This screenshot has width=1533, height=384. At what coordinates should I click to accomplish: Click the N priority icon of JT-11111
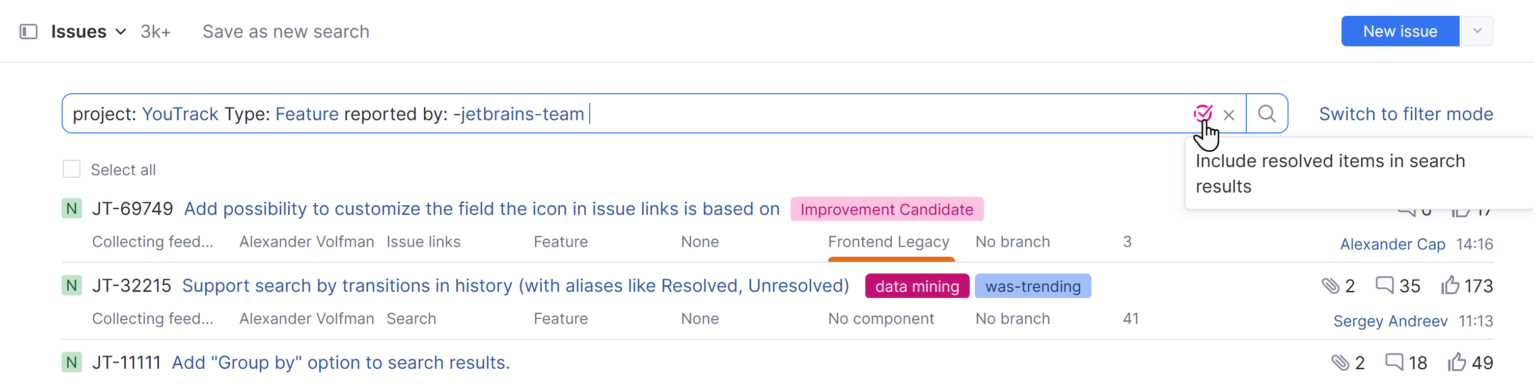pos(71,363)
